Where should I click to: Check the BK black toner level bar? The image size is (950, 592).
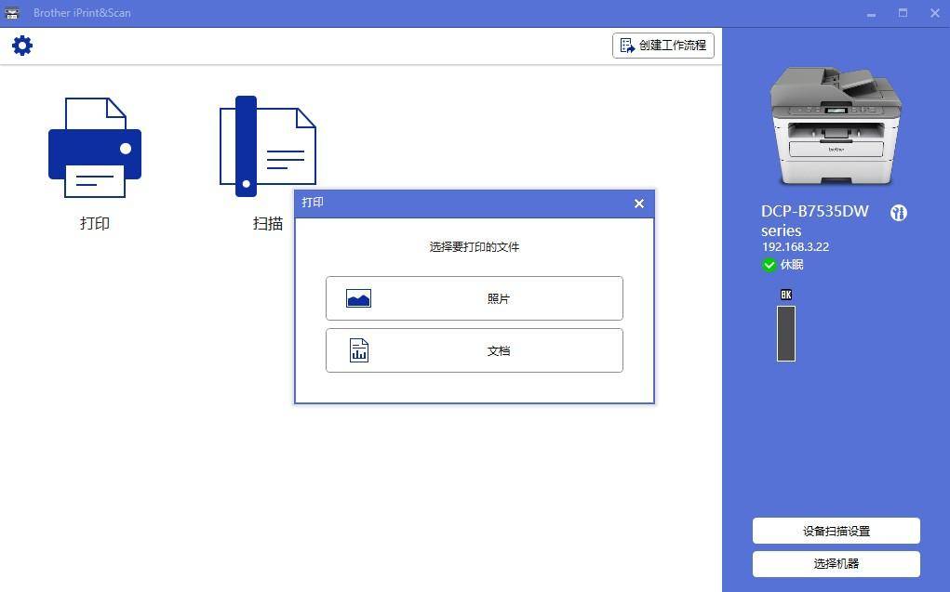tap(785, 333)
